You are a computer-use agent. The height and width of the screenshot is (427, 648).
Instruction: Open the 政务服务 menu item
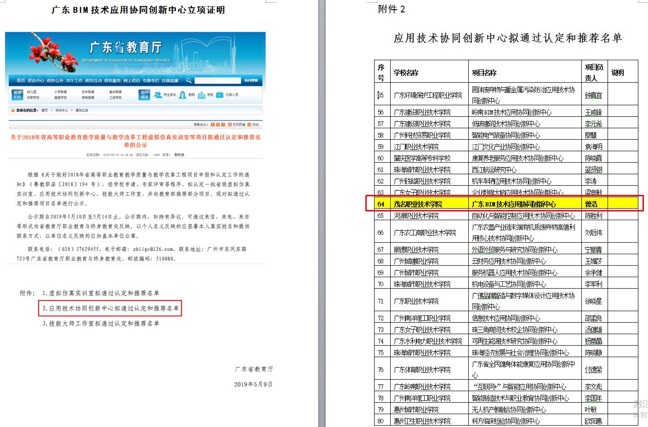(x=113, y=81)
